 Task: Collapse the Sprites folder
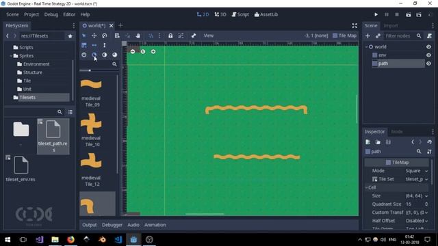click(x=11, y=56)
